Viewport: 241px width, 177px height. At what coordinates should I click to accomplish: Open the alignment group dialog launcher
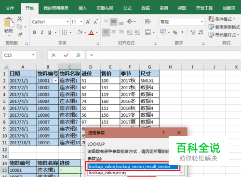click(x=155, y=44)
